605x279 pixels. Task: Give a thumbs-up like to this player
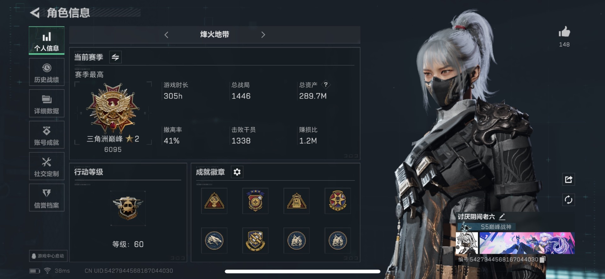click(x=564, y=32)
